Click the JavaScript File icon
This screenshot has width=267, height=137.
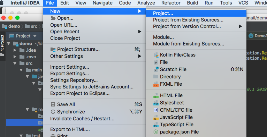coord(156,118)
